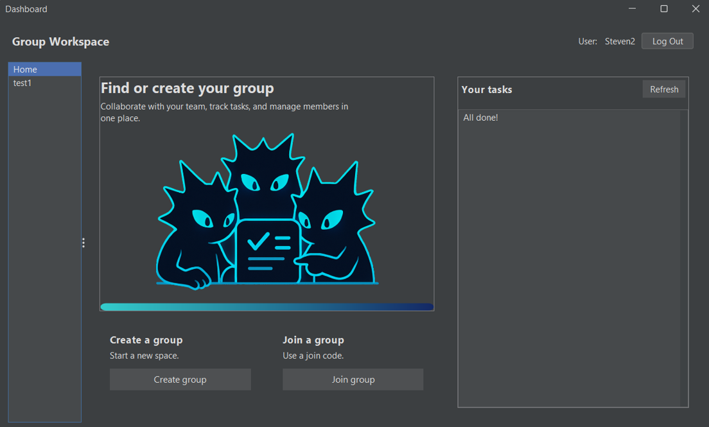The image size is (709, 427).
Task: Click the 'Start a new space.' text
Action: (x=144, y=356)
